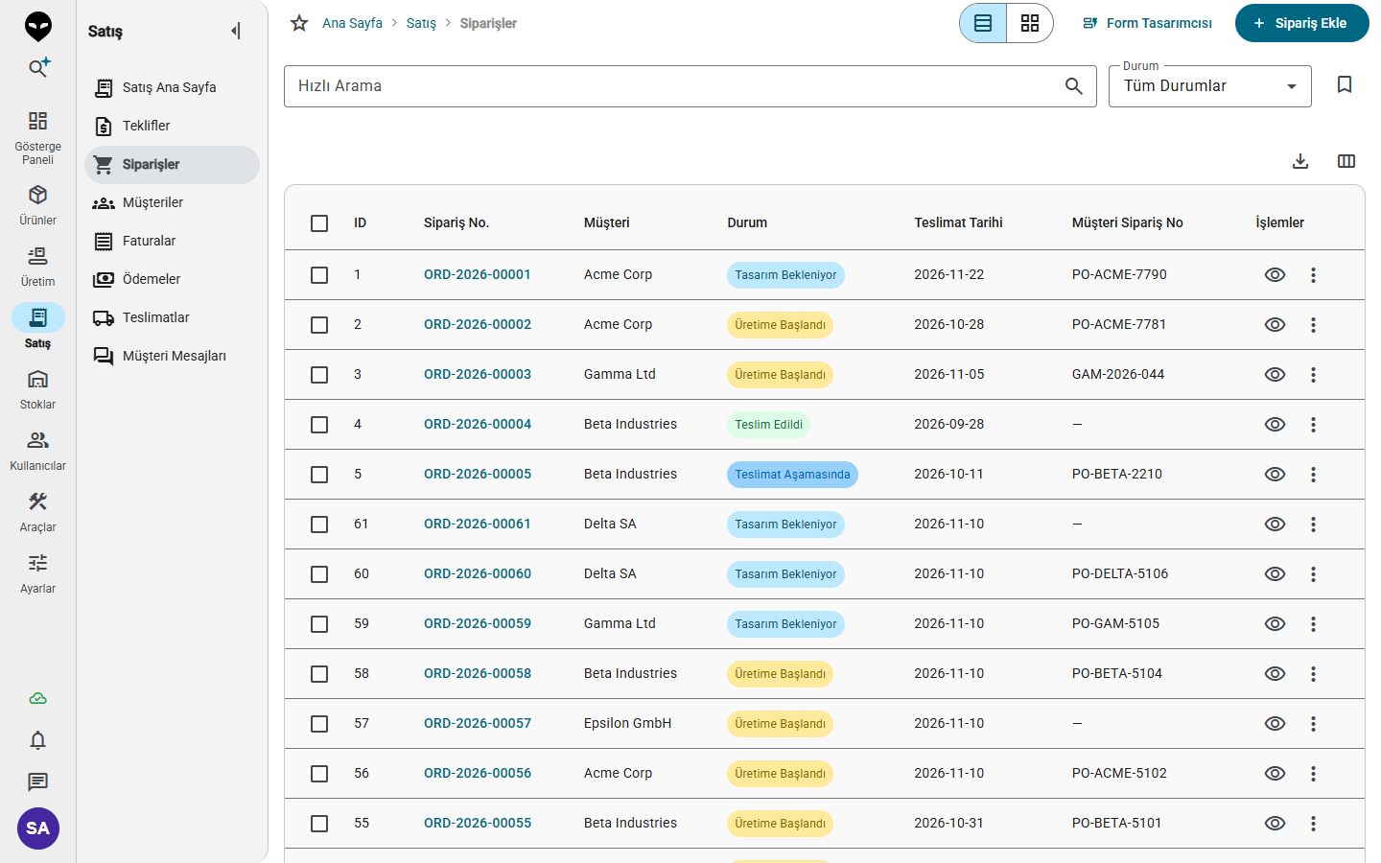Screen dimensions: 1381x863
Task: Select all orders header checkbox
Action: [319, 223]
